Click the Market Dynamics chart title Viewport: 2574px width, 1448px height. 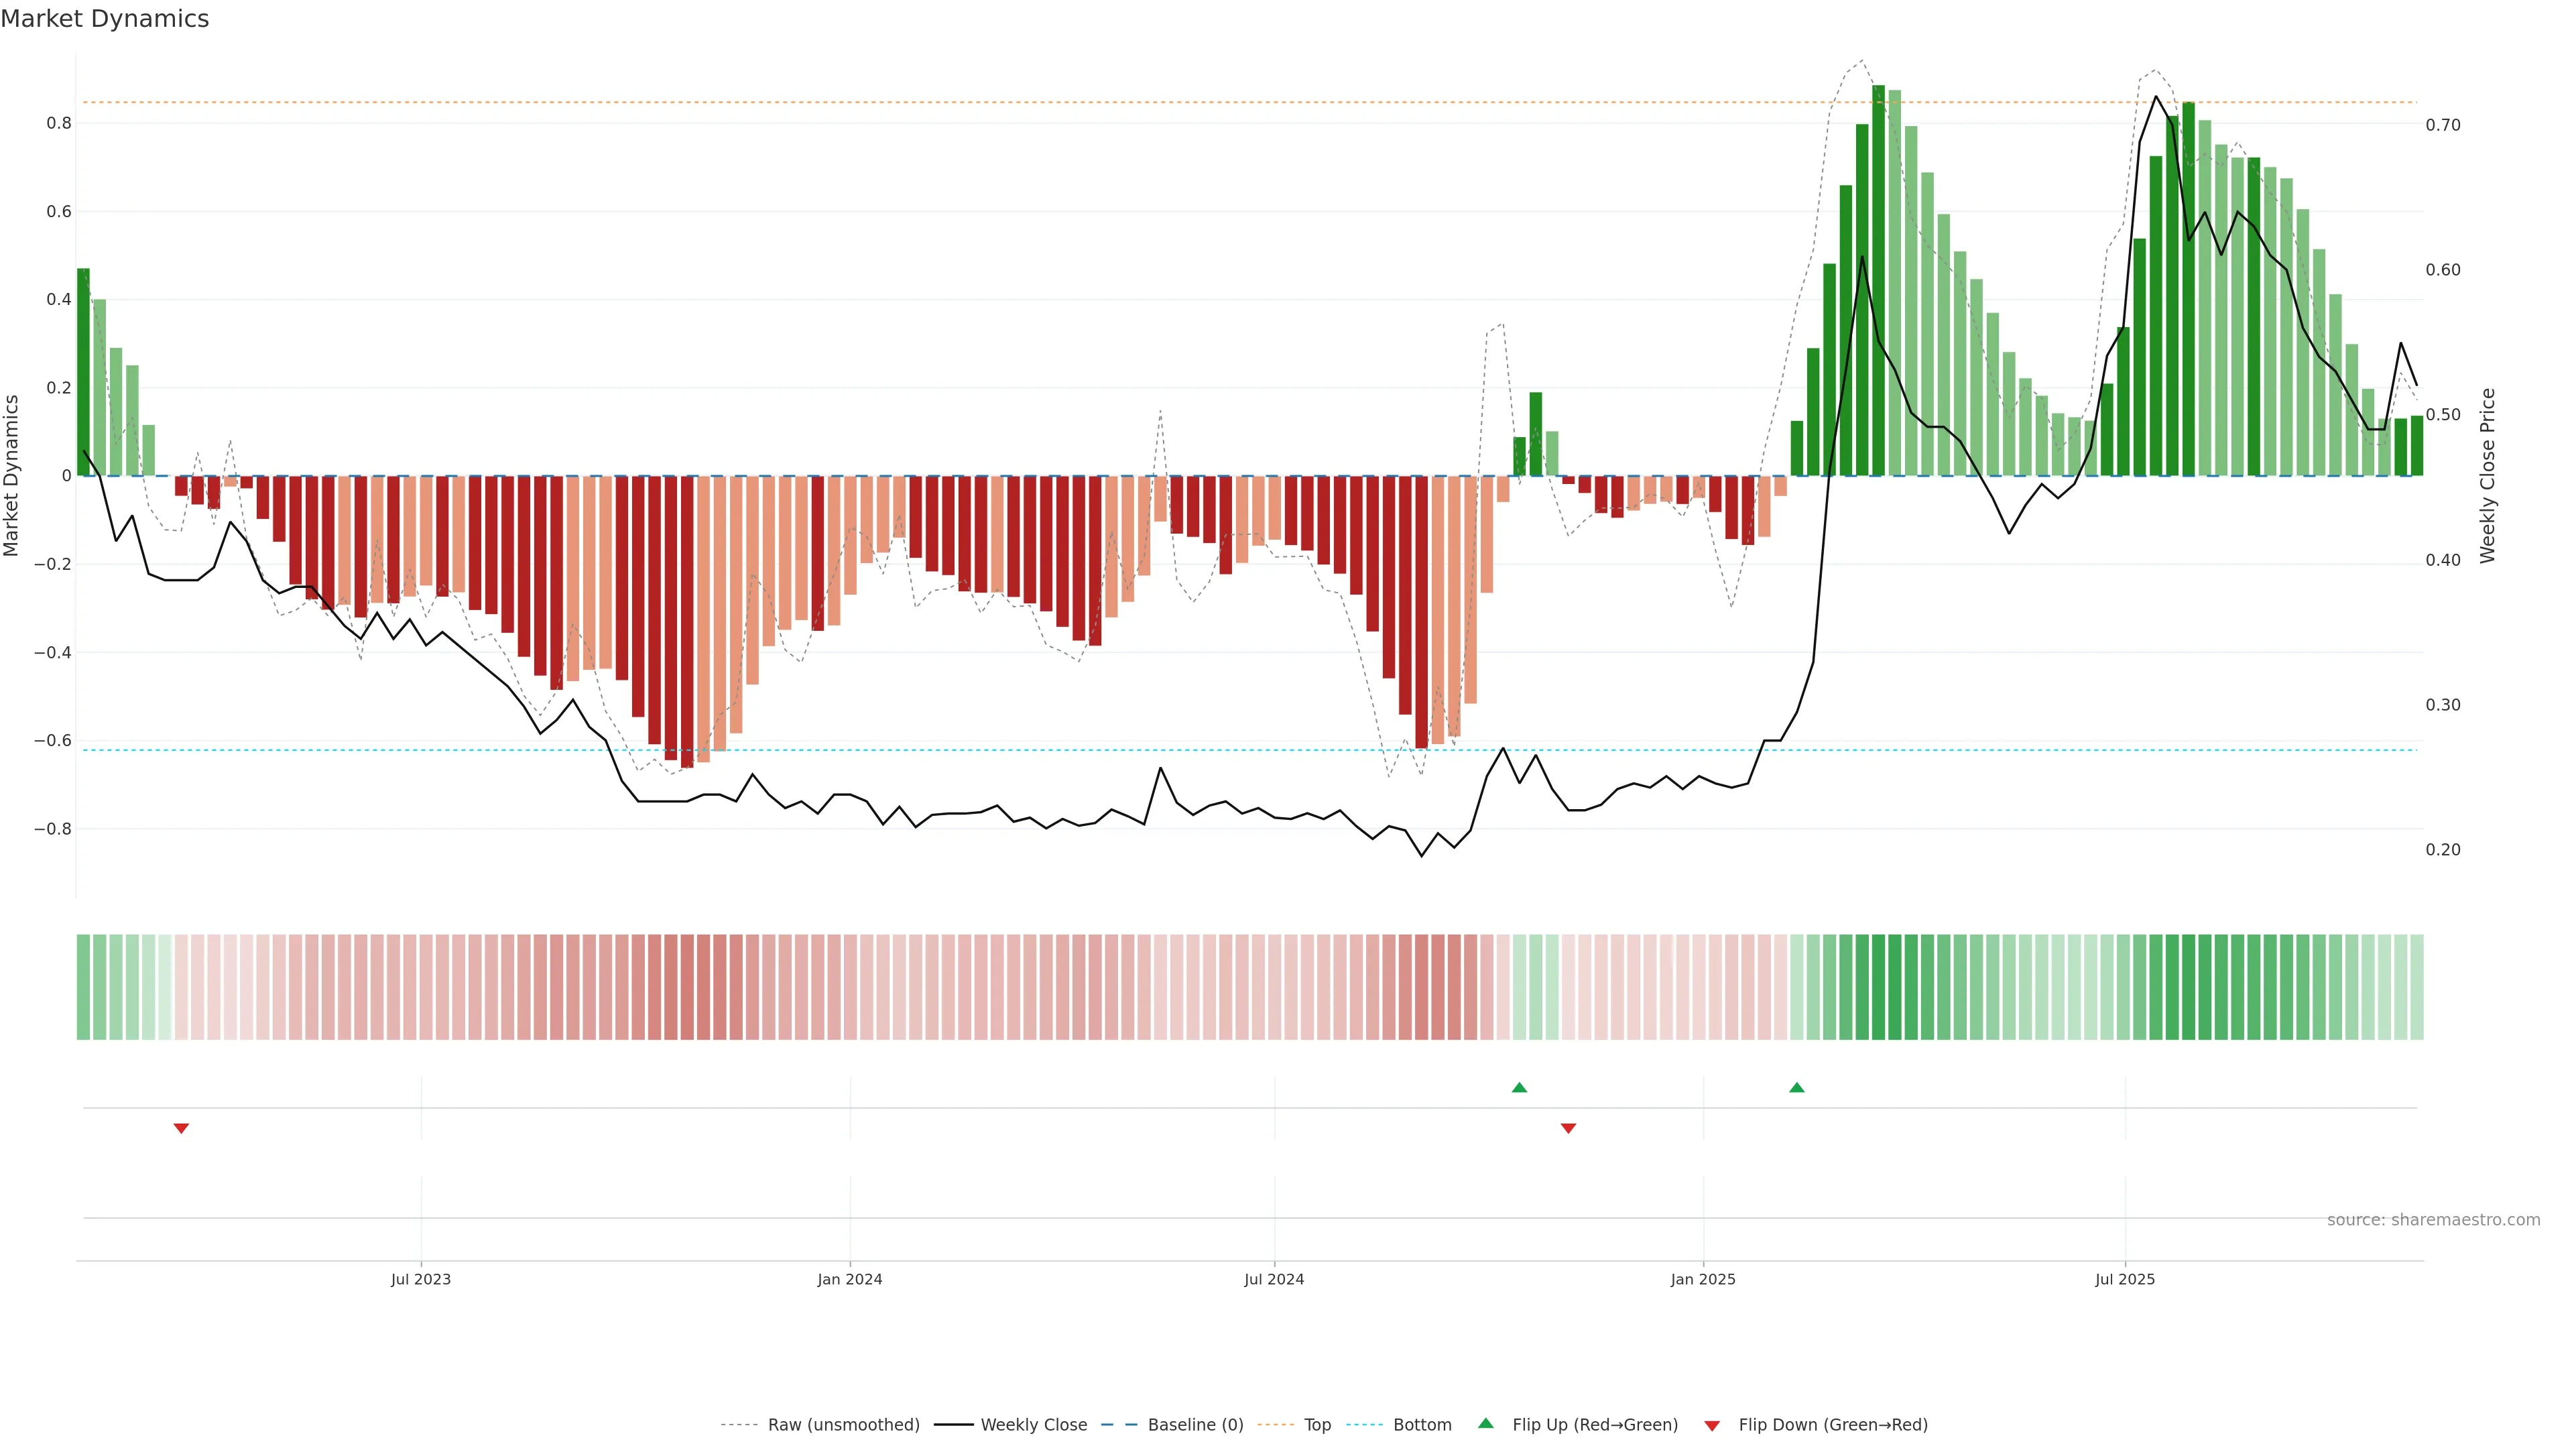105,19
